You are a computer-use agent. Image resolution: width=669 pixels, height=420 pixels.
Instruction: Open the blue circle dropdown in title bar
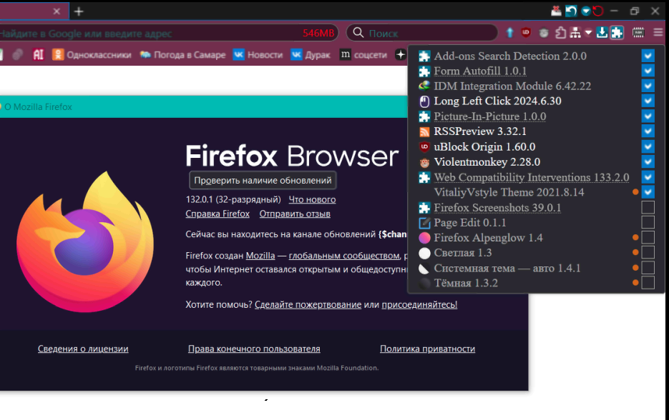[586, 11]
